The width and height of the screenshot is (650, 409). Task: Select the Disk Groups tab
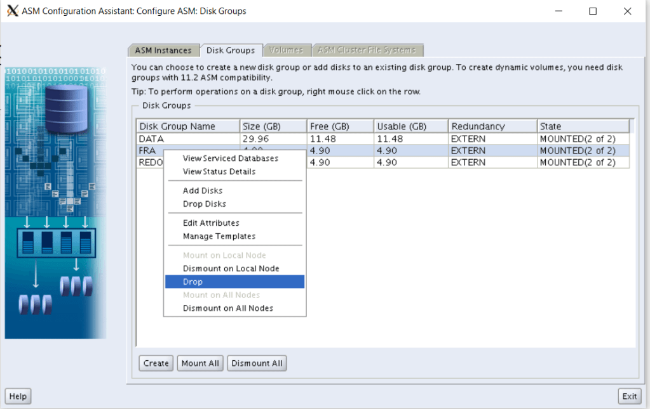(x=231, y=51)
